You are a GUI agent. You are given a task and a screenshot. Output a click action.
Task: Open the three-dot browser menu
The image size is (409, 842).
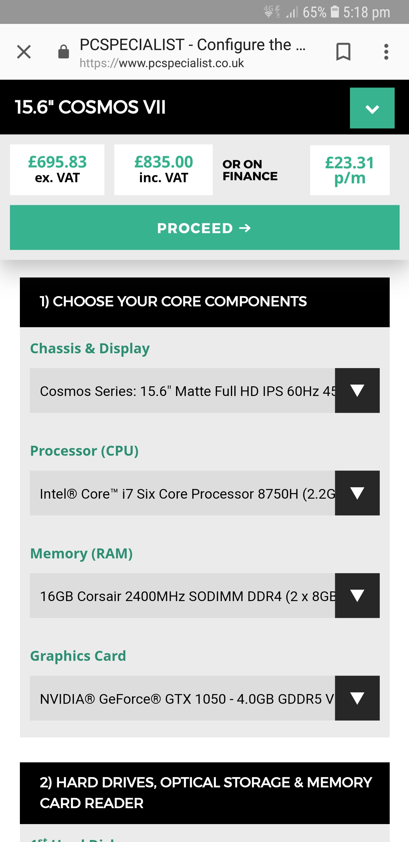coord(386,52)
